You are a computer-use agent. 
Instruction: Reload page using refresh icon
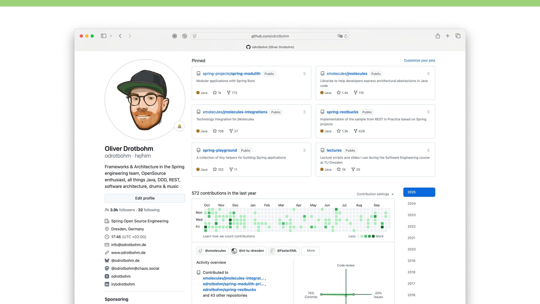click(346, 36)
